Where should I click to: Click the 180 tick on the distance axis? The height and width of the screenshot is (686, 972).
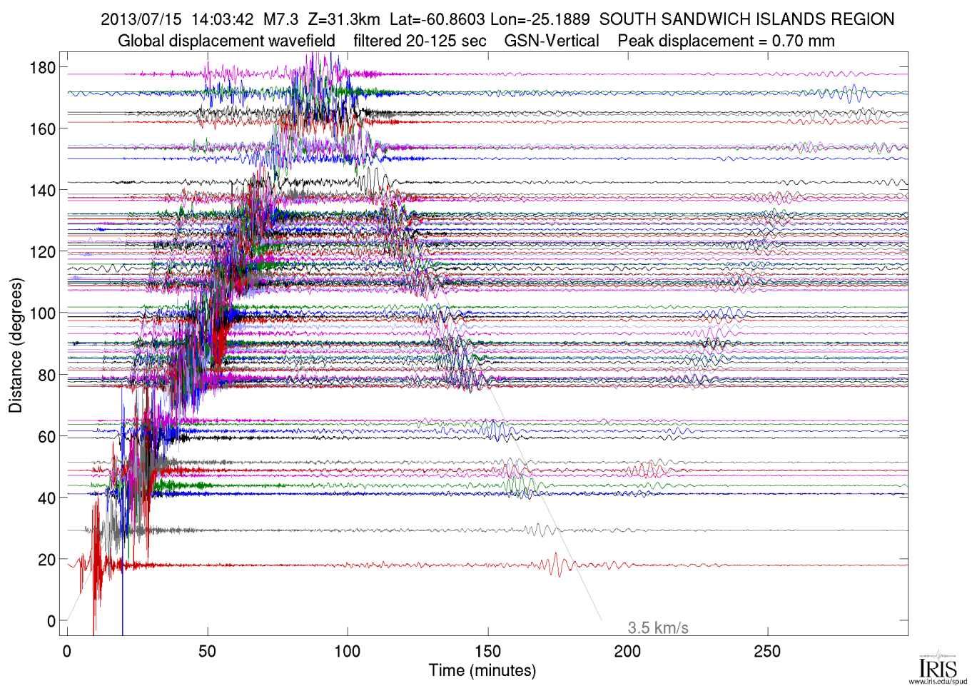click(42, 68)
